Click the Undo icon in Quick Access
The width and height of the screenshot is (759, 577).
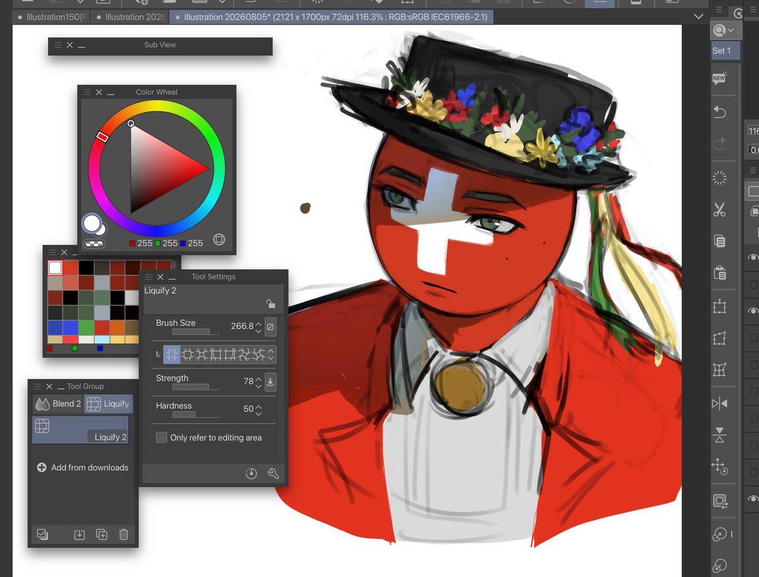pos(719,112)
